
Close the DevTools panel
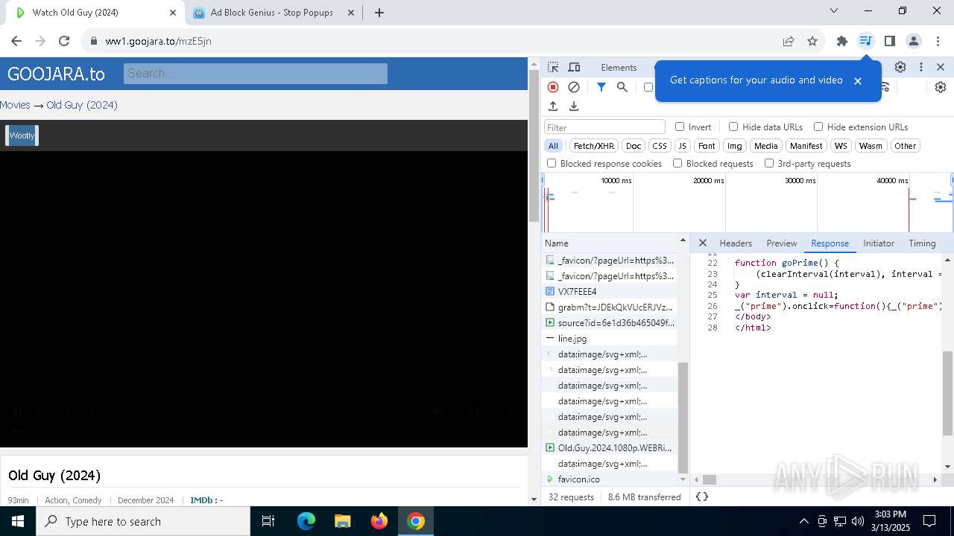tap(941, 67)
